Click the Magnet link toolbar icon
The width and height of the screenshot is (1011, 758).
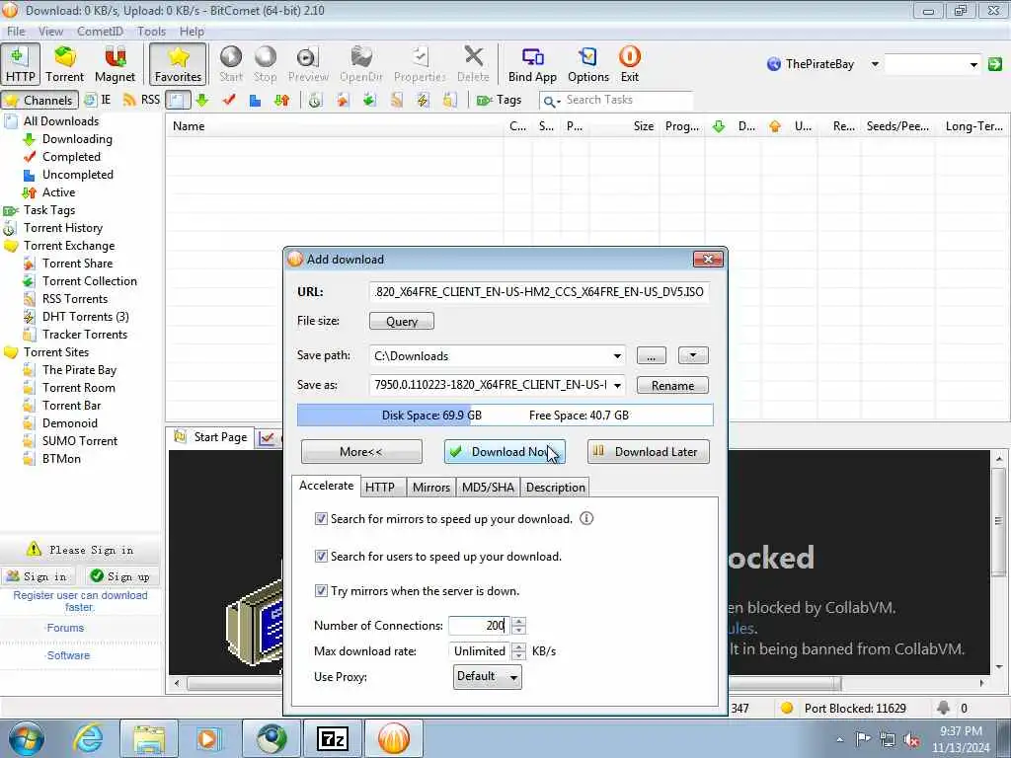tap(115, 64)
